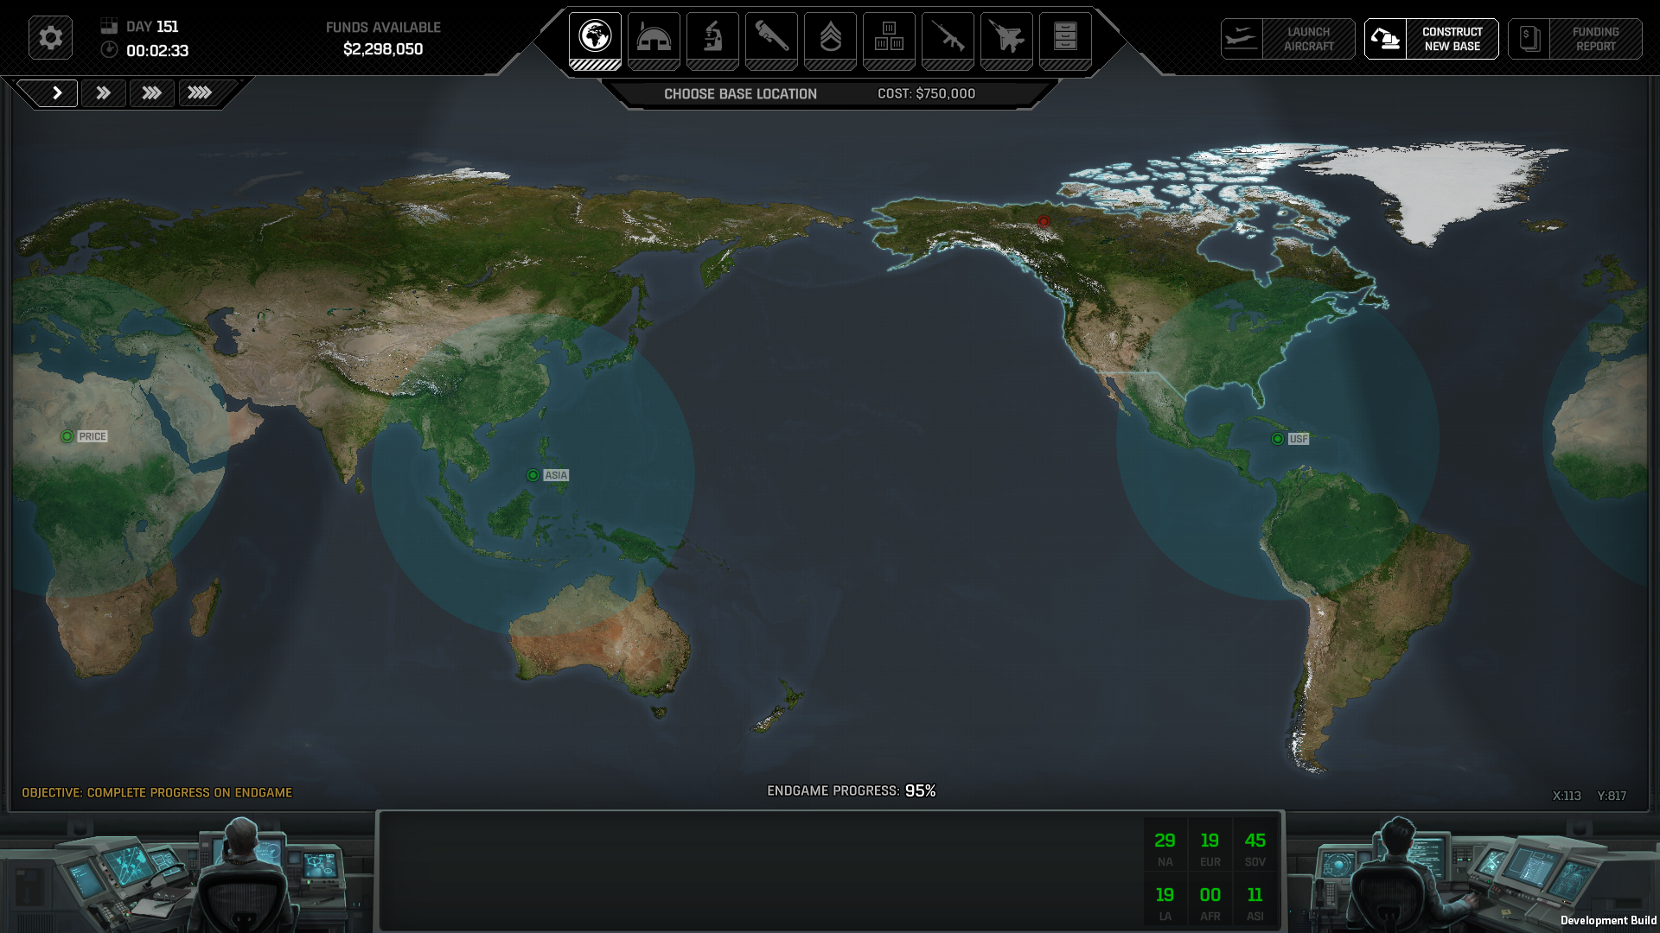1660x933 pixels.
Task: Click the EUR region value 19
Action: (1210, 841)
